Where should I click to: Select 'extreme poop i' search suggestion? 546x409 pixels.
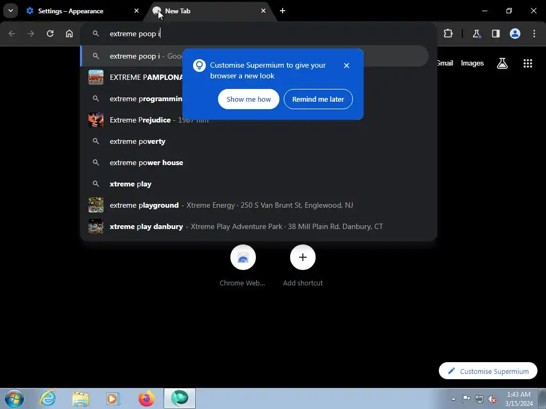(254, 56)
